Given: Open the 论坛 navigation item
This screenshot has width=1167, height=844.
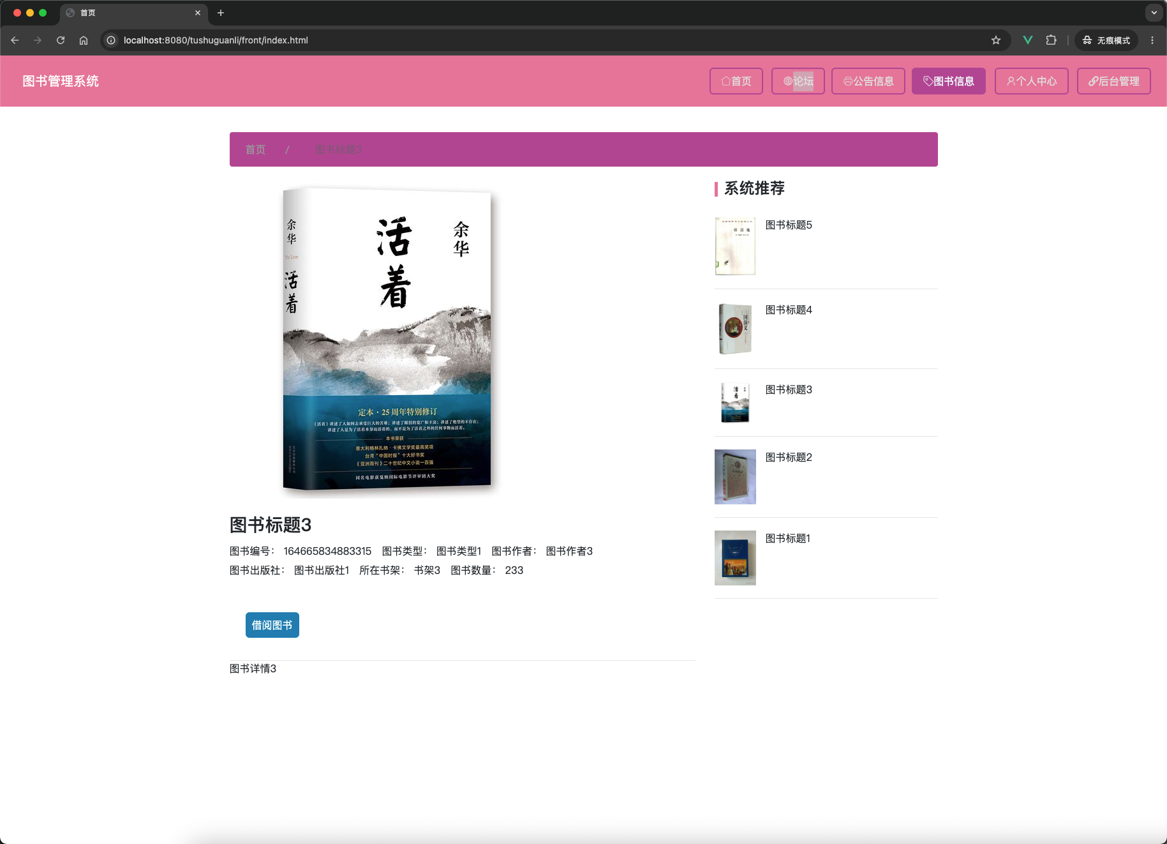Looking at the screenshot, I should [x=798, y=81].
